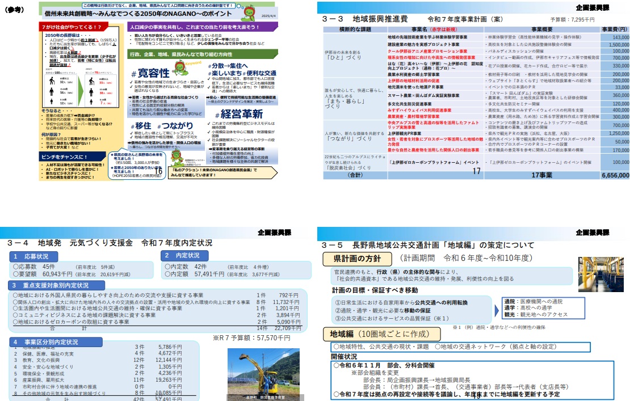630x401 pixels.
Task: Click the bus interior photo
Action: click(x=600, y=274)
